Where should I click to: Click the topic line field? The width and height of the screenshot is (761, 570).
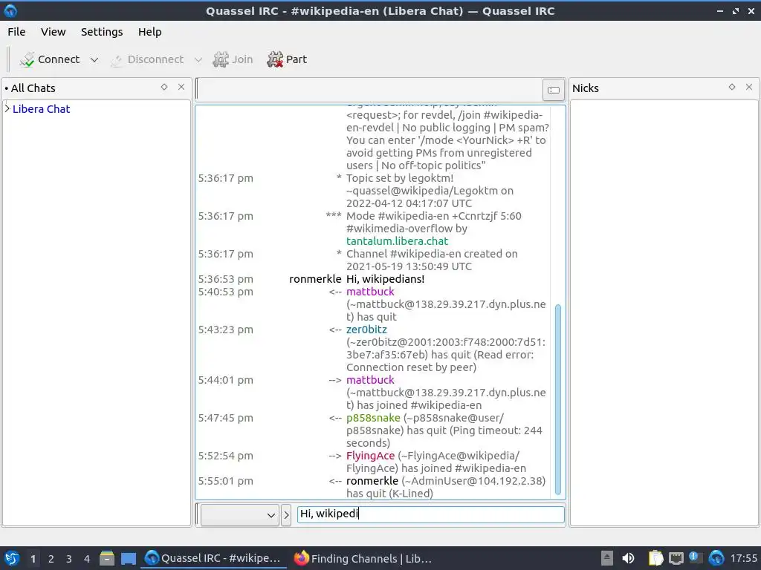(369, 90)
